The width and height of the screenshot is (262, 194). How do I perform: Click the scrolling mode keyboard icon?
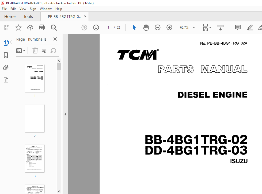[221, 28]
